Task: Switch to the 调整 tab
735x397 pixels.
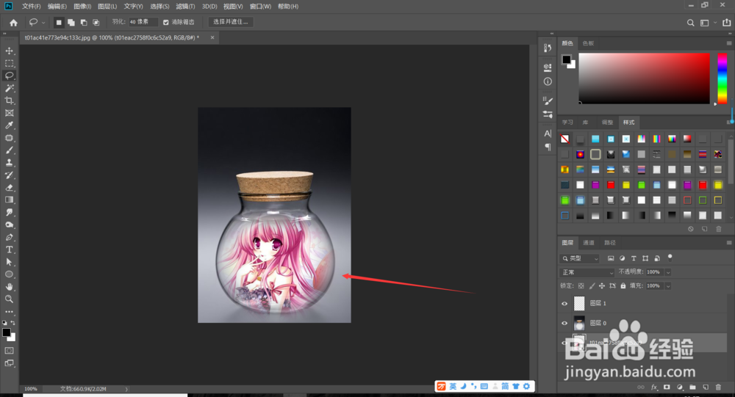Action: [607, 123]
